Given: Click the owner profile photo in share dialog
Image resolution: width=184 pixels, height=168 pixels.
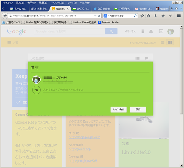Looking at the screenshot, I should [36, 79].
